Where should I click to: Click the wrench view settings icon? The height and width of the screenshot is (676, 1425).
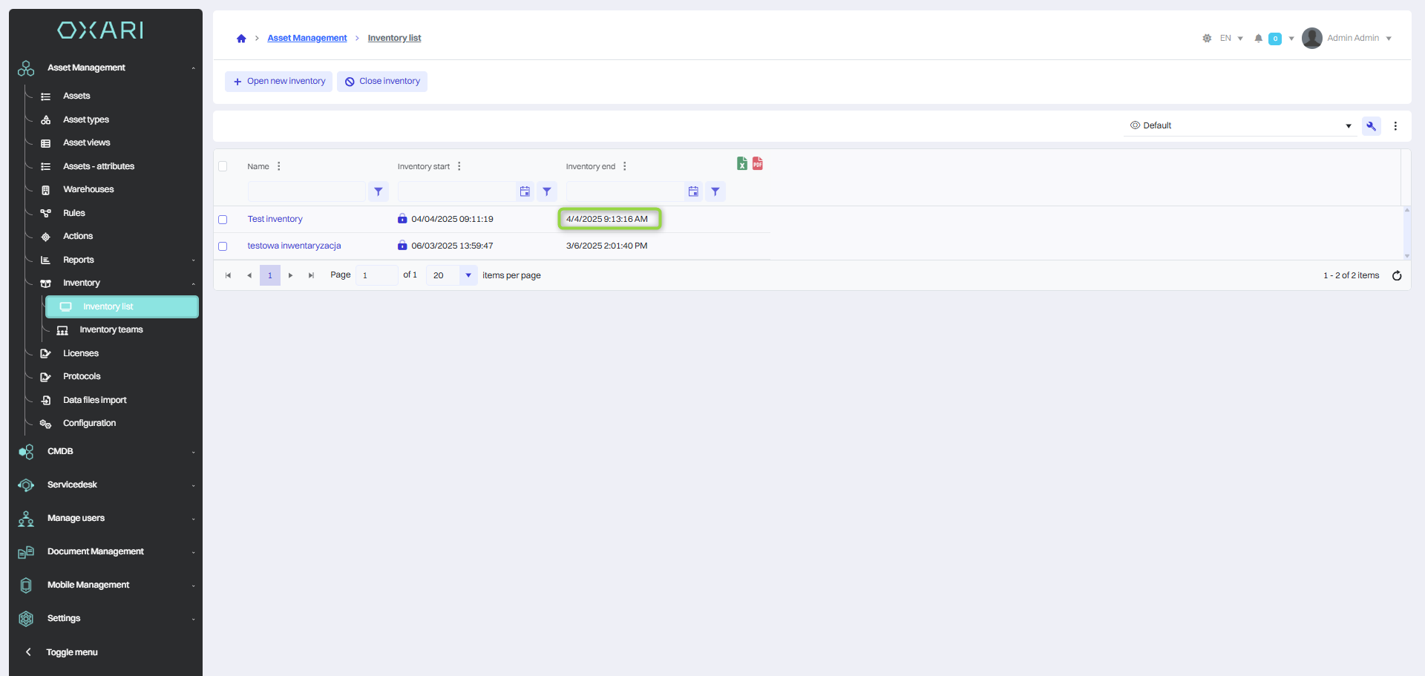1371,126
